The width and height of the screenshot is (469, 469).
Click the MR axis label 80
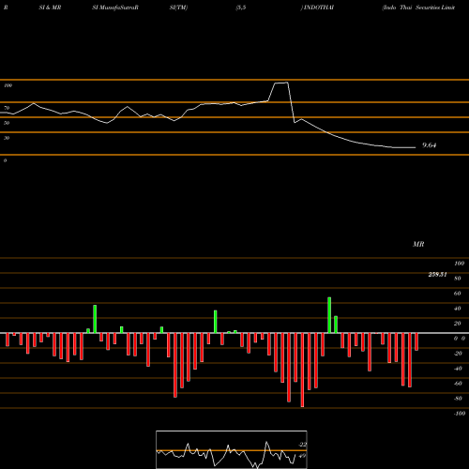coord(458,279)
